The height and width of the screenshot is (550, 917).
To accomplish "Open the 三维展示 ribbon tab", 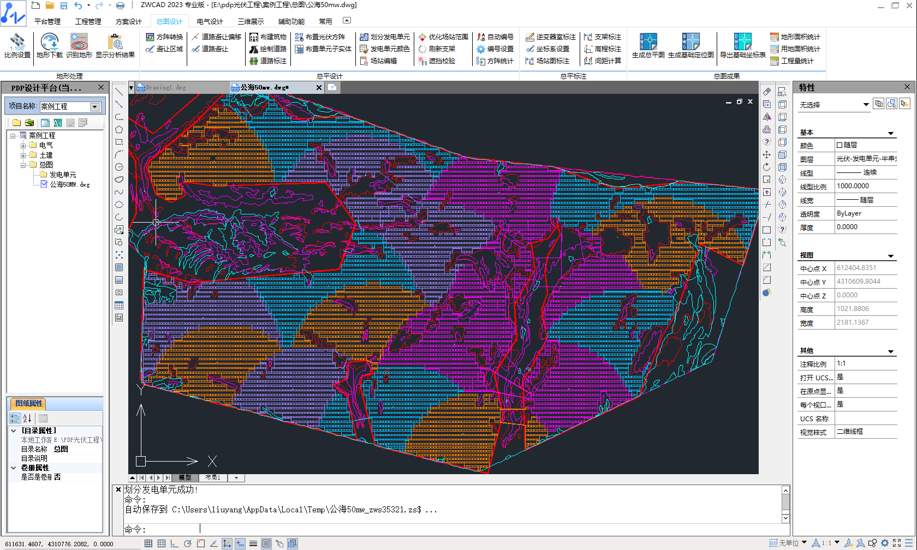I will coord(251,22).
